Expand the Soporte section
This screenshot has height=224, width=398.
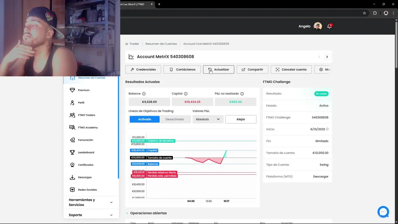click(91, 215)
